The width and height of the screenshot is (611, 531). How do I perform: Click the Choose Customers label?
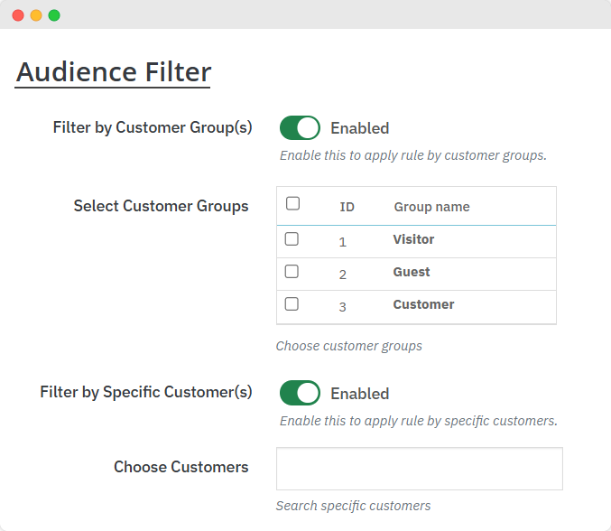(x=181, y=467)
